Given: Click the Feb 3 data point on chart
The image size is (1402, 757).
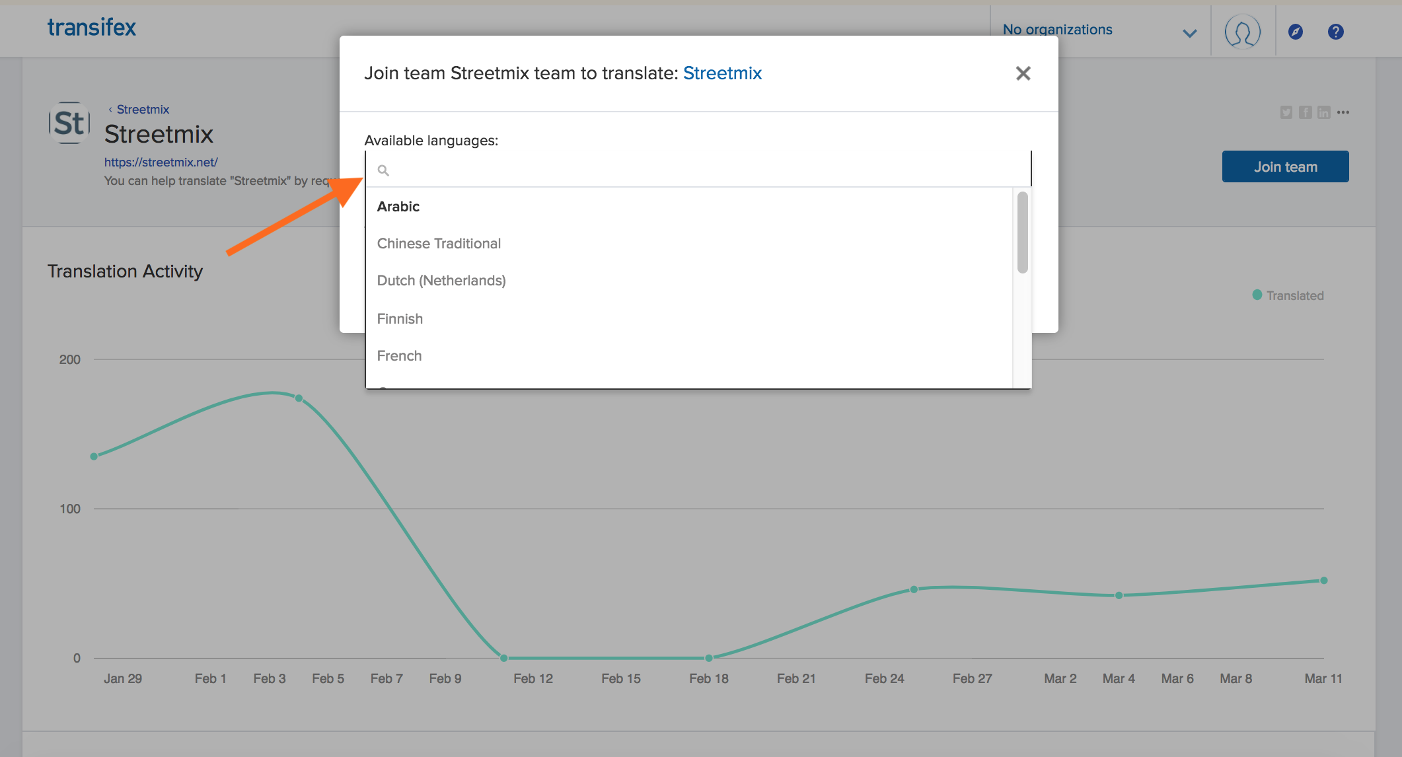Looking at the screenshot, I should click(x=299, y=398).
